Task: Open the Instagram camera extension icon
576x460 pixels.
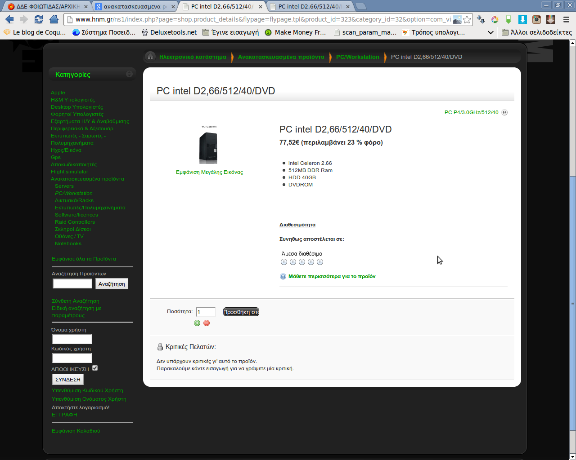Action: click(x=536, y=19)
